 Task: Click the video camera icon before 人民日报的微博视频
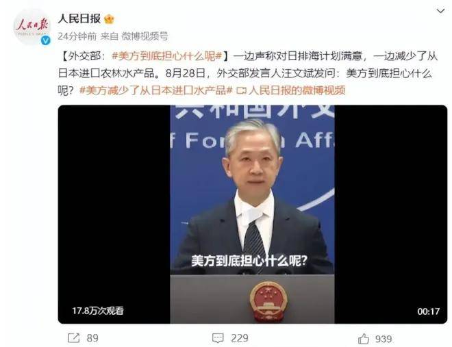[x=241, y=91]
